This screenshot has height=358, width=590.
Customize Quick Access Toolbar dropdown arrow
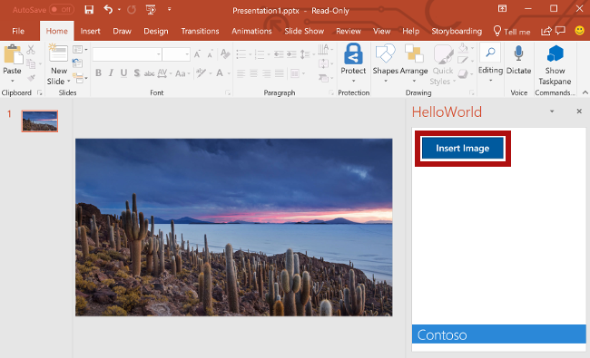click(170, 9)
